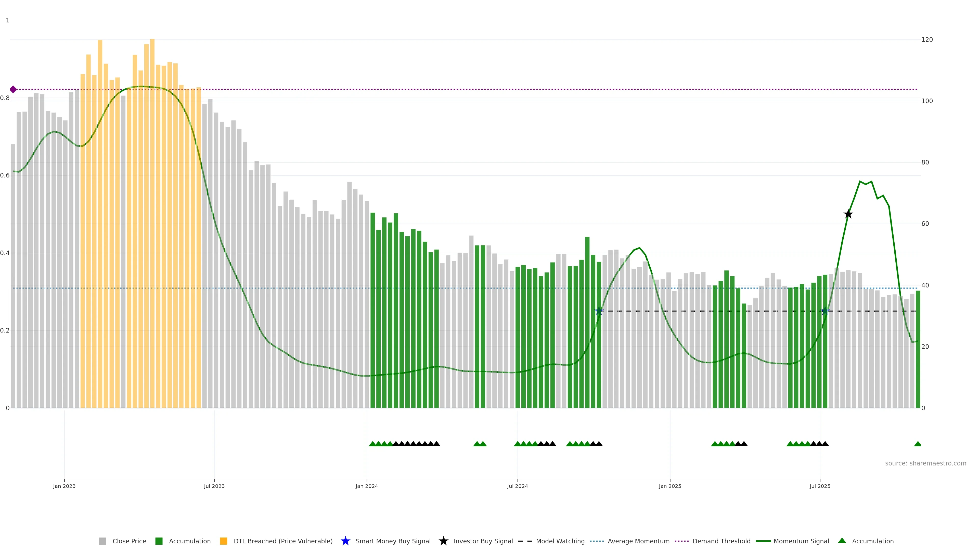Image resolution: width=979 pixels, height=550 pixels.
Task: Click the Smart Money star near July 2025
Action: click(825, 311)
